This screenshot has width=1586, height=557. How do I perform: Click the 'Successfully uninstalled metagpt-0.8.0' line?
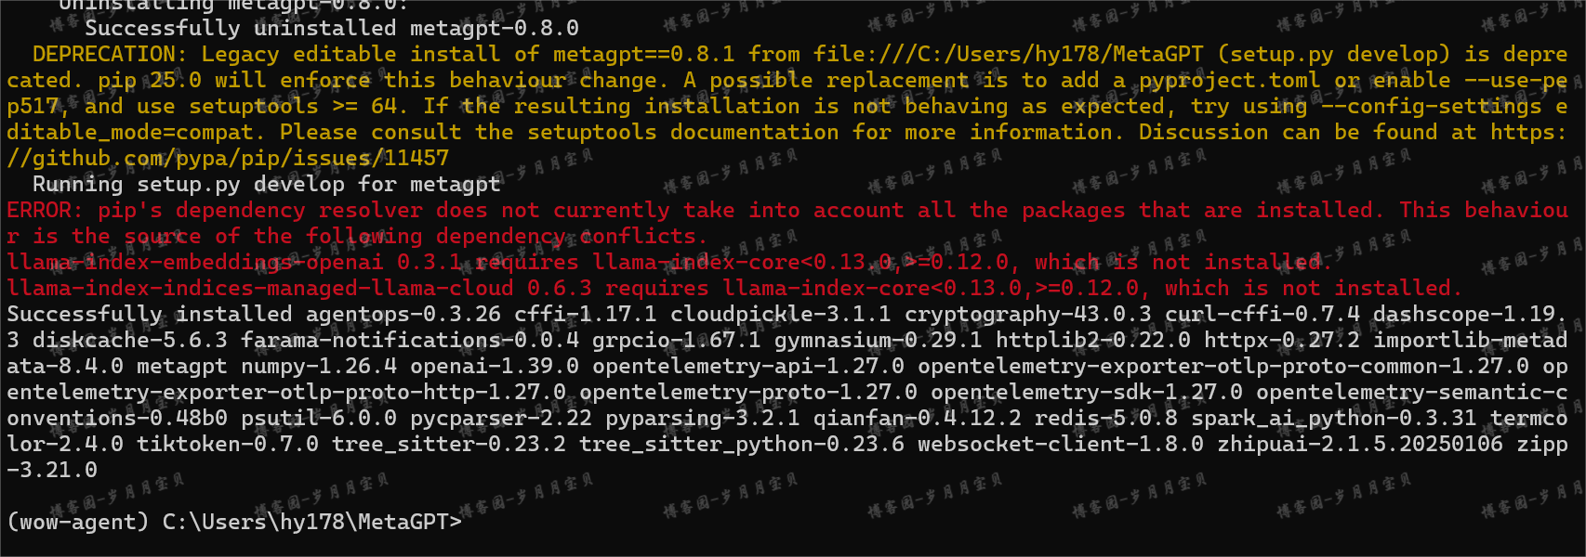click(x=332, y=28)
